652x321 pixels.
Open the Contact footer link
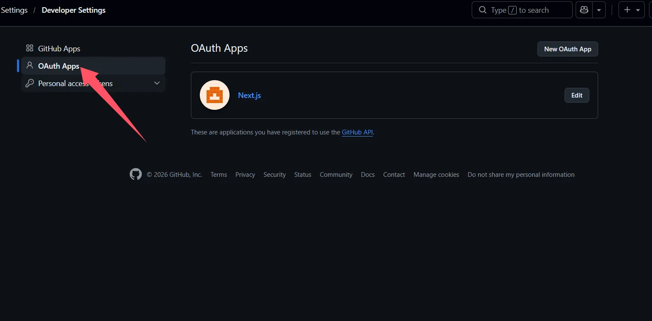(x=394, y=175)
